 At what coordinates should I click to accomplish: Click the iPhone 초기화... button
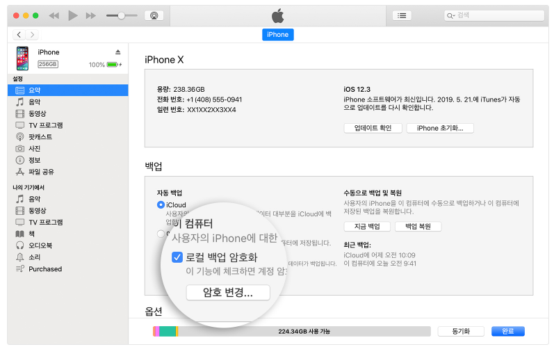(440, 128)
